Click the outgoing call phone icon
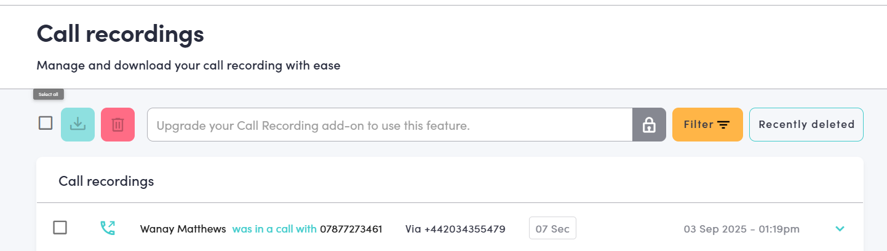The width and height of the screenshot is (887, 251). (108, 228)
